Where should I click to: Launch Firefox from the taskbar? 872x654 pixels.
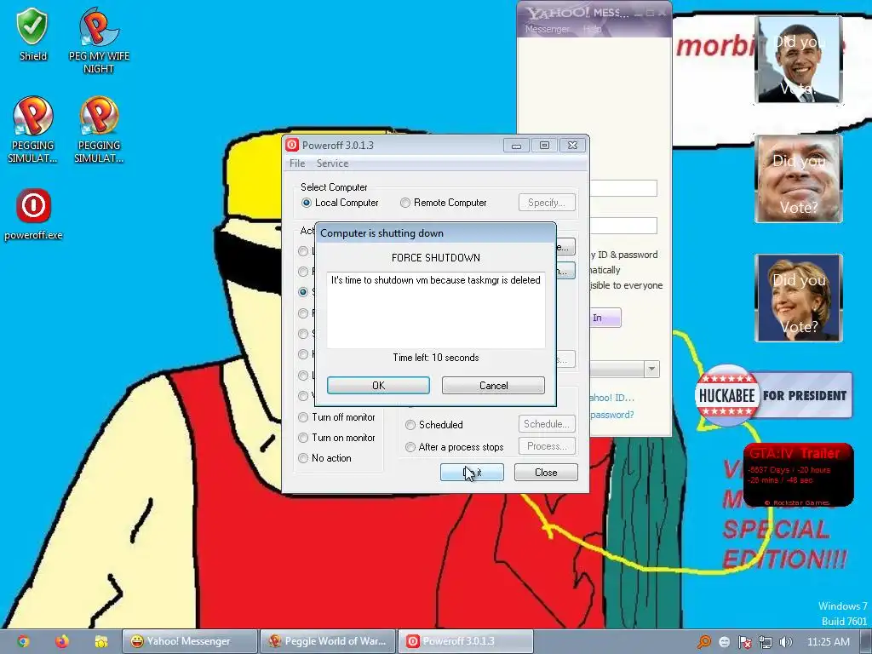tap(61, 641)
